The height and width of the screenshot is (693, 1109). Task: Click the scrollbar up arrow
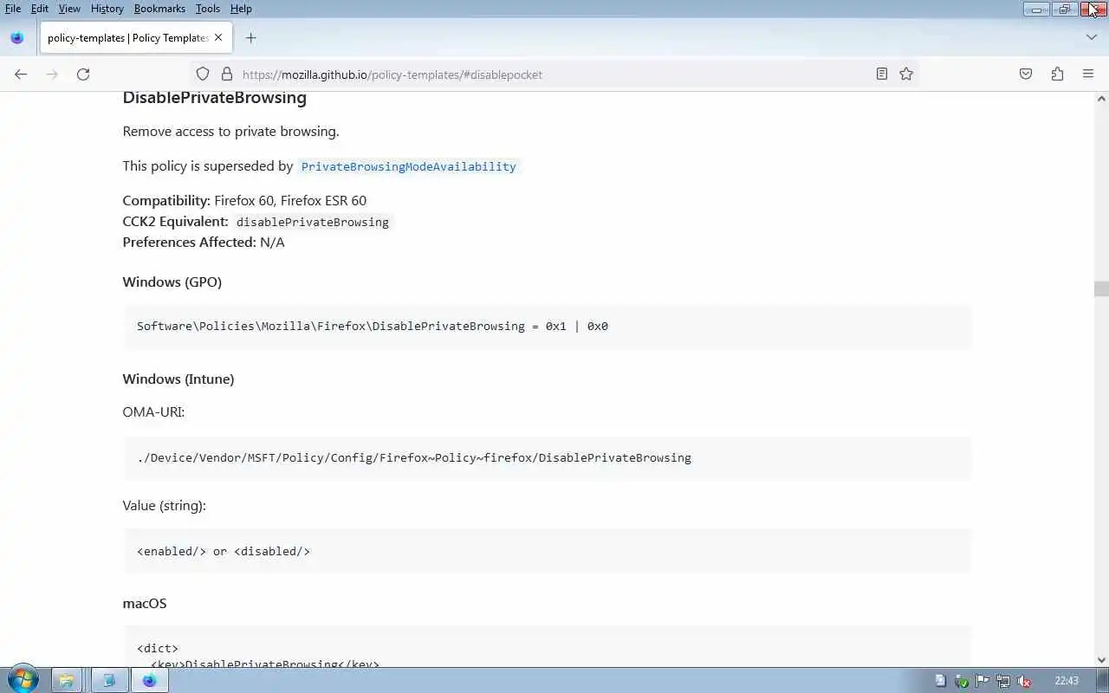tap(1101, 99)
